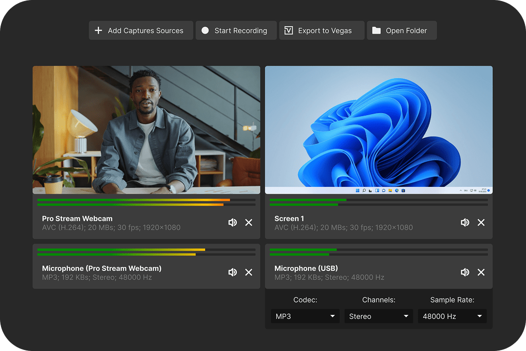The width and height of the screenshot is (526, 351).
Task: Click the plus icon on Add Captures Sources
Action: pos(98,31)
